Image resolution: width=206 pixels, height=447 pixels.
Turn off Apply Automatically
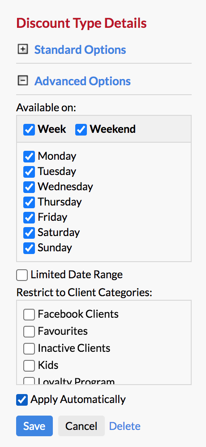coord(22,400)
